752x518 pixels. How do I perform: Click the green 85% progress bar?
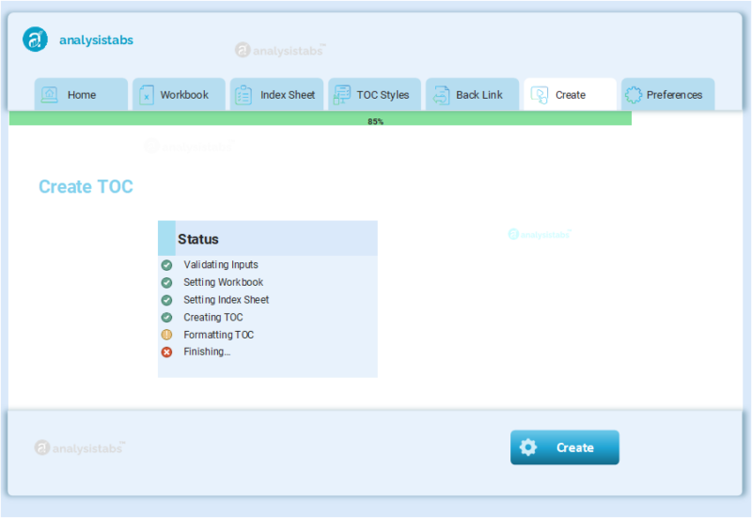(320, 119)
